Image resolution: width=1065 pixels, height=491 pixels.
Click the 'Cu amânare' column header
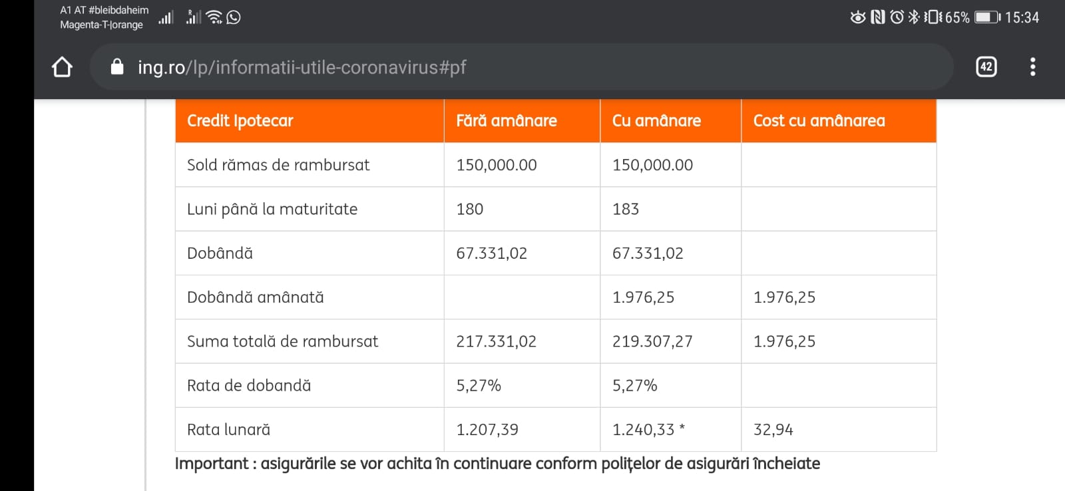click(x=656, y=121)
